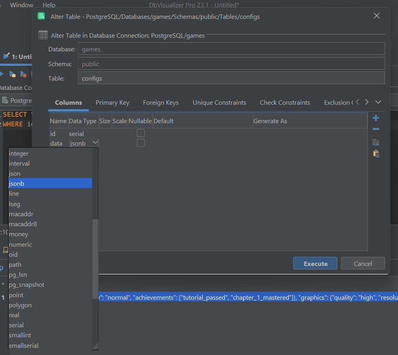This screenshot has height=355, width=398.
Task: Open the Window menu
Action: 22,5
